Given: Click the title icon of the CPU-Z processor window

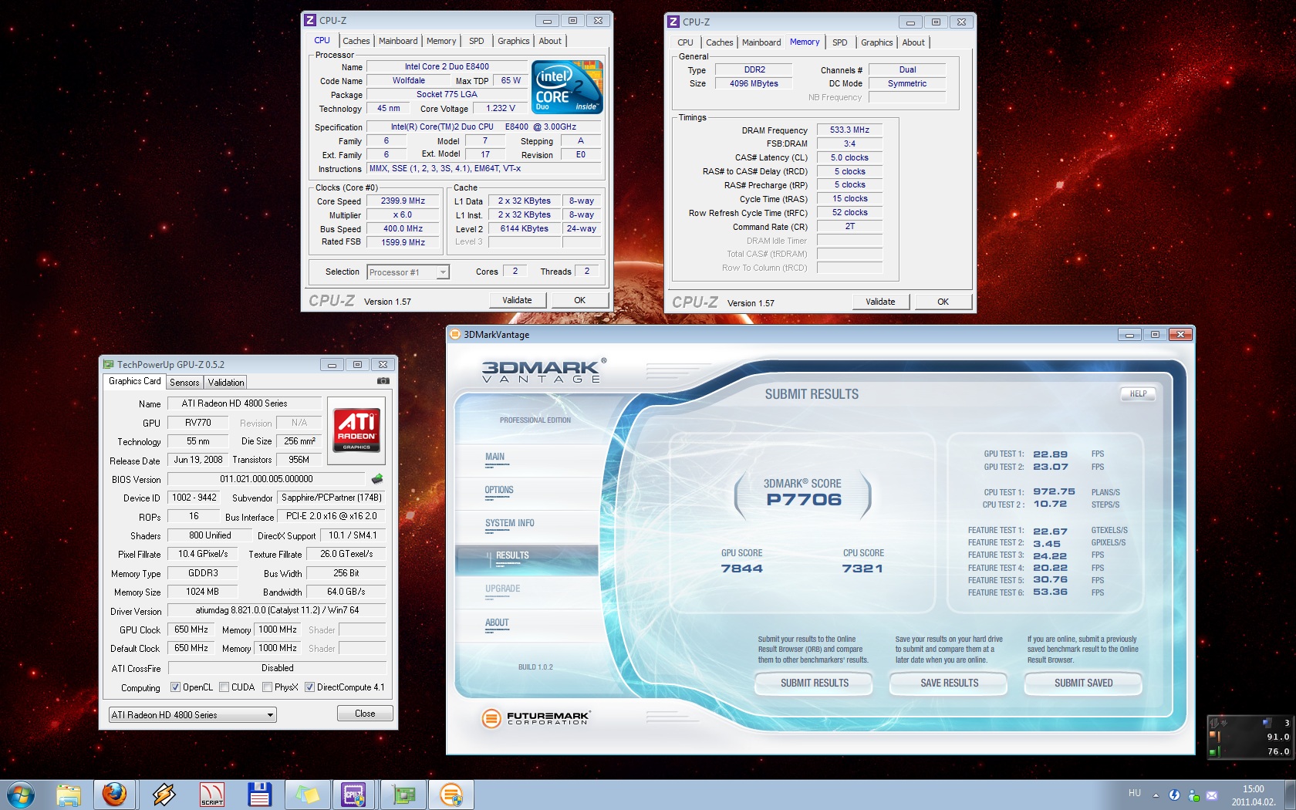Looking at the screenshot, I should 310,21.
